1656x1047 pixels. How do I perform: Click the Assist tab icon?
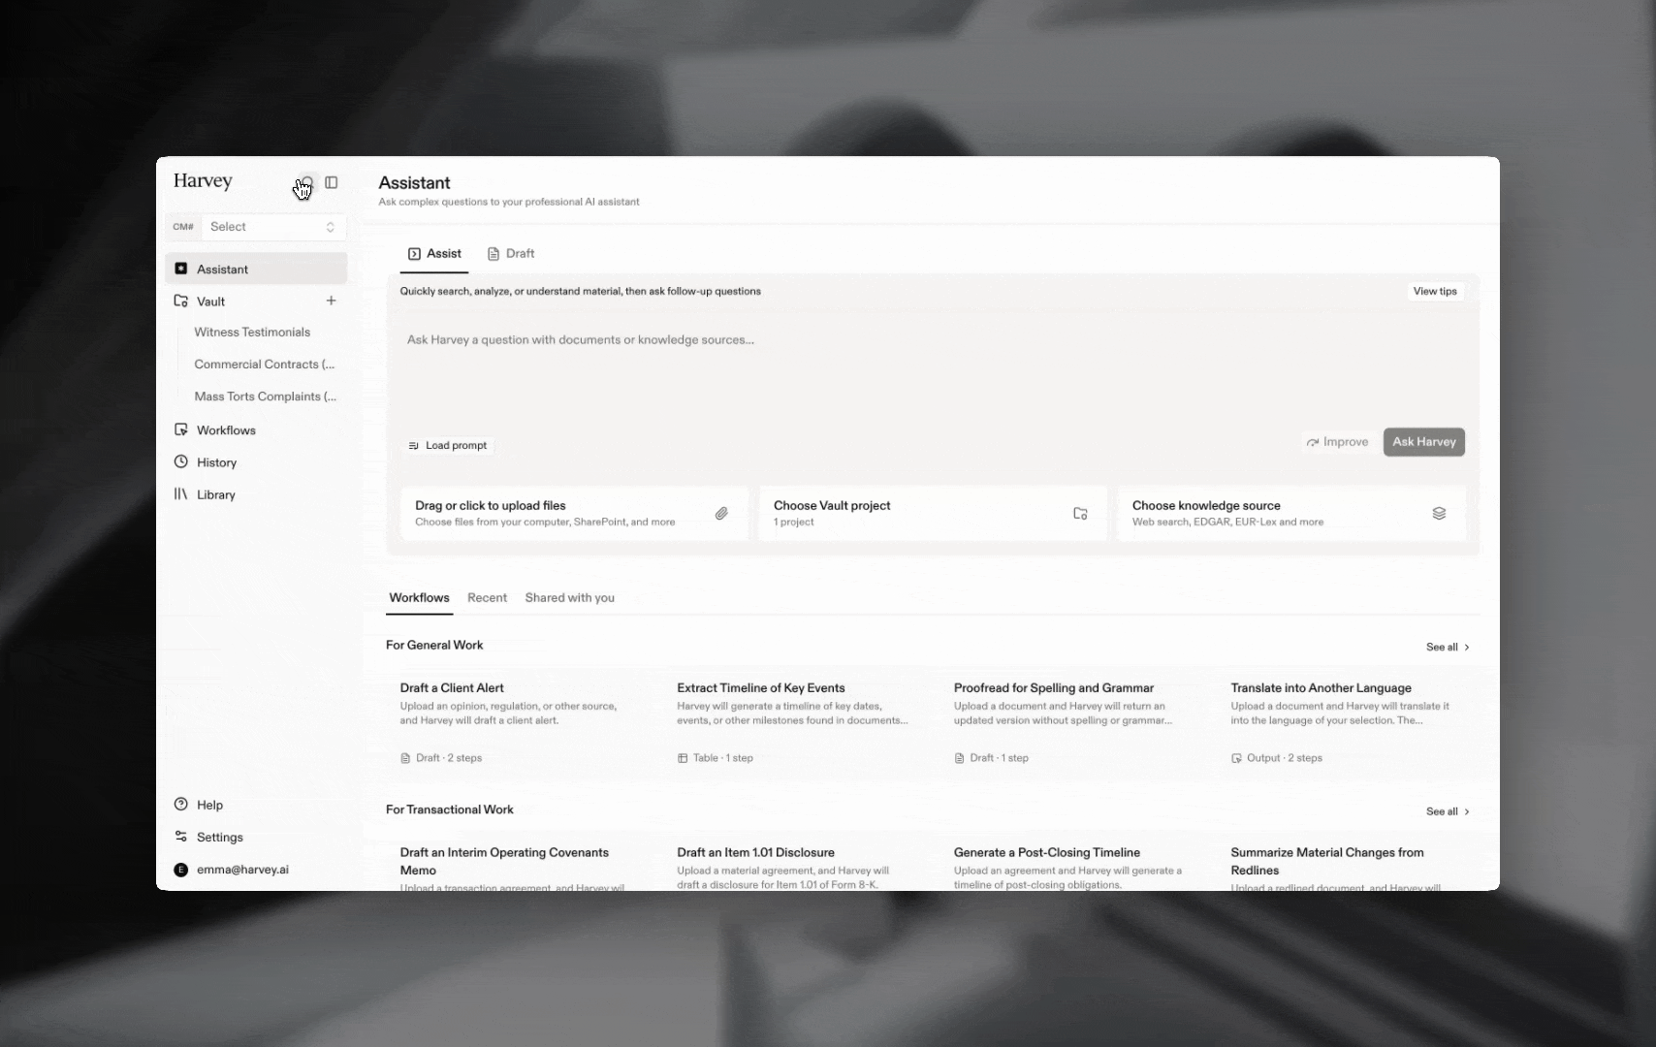click(x=414, y=254)
